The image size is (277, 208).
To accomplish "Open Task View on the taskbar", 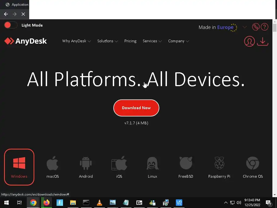I will click(19, 203).
